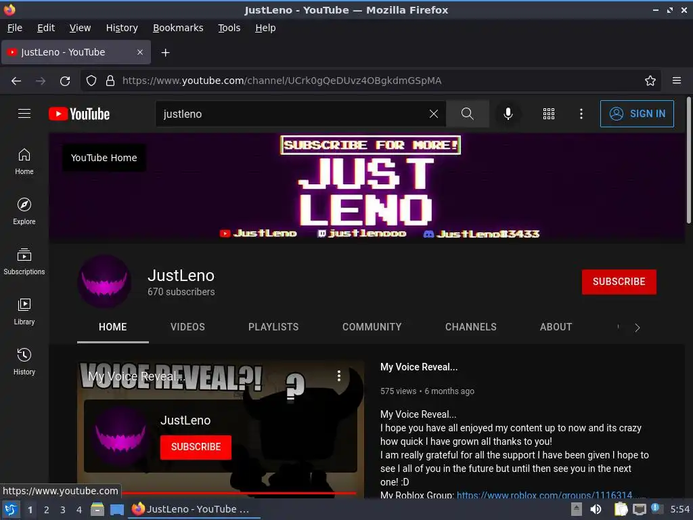
Task: Switch to the channel HOME tab
Action: click(113, 327)
